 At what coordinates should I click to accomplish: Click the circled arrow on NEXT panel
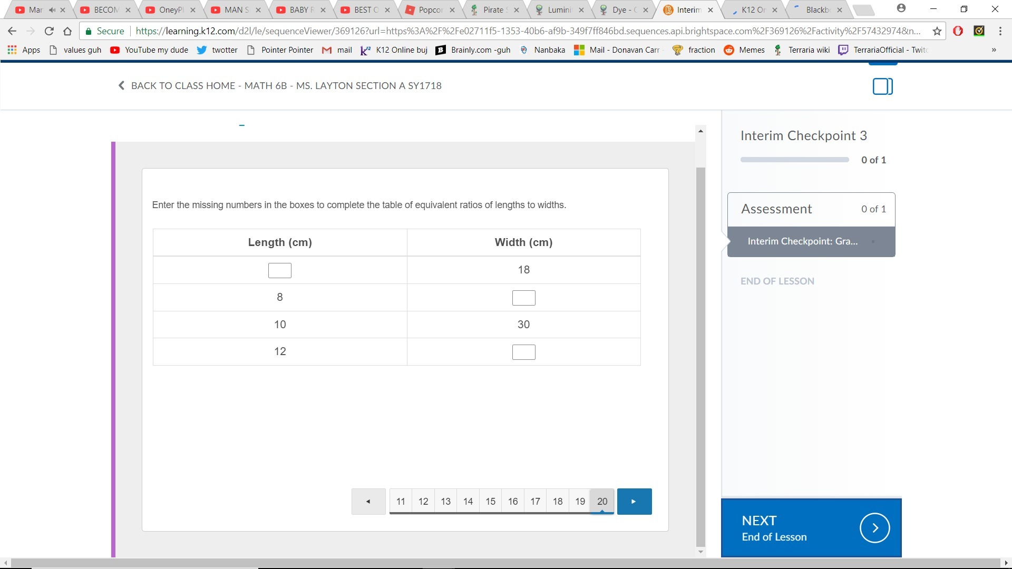(x=874, y=528)
